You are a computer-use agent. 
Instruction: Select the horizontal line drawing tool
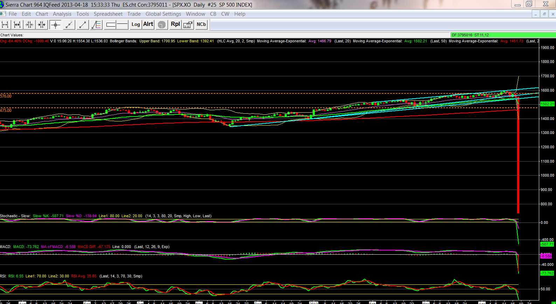[122, 24]
